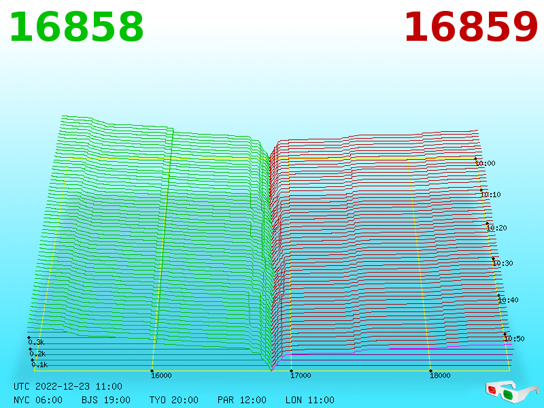The height and width of the screenshot is (408, 544).
Task: Click the LON 11:00 time label
Action: pyautogui.click(x=310, y=400)
